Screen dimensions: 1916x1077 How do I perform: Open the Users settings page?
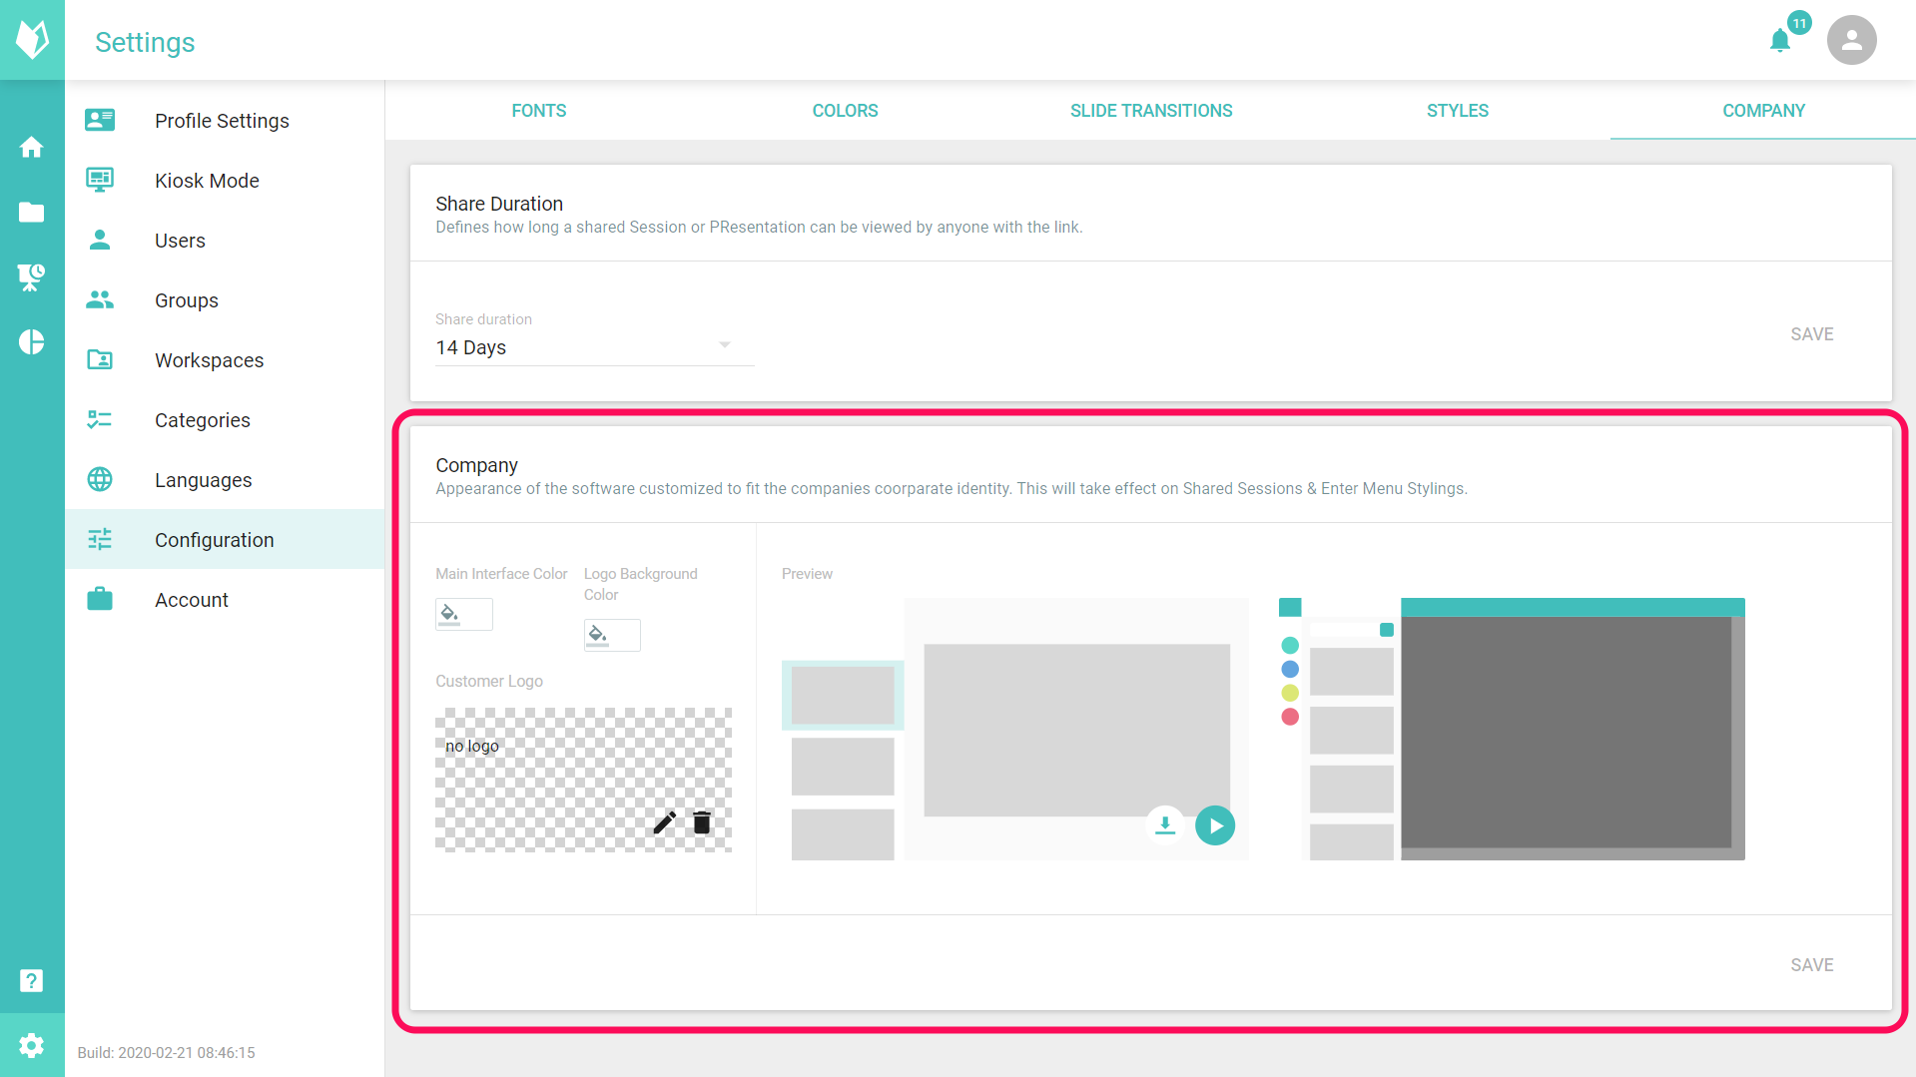coord(226,240)
